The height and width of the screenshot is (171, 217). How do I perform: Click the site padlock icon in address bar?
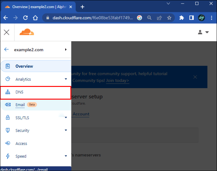coord(48,18)
